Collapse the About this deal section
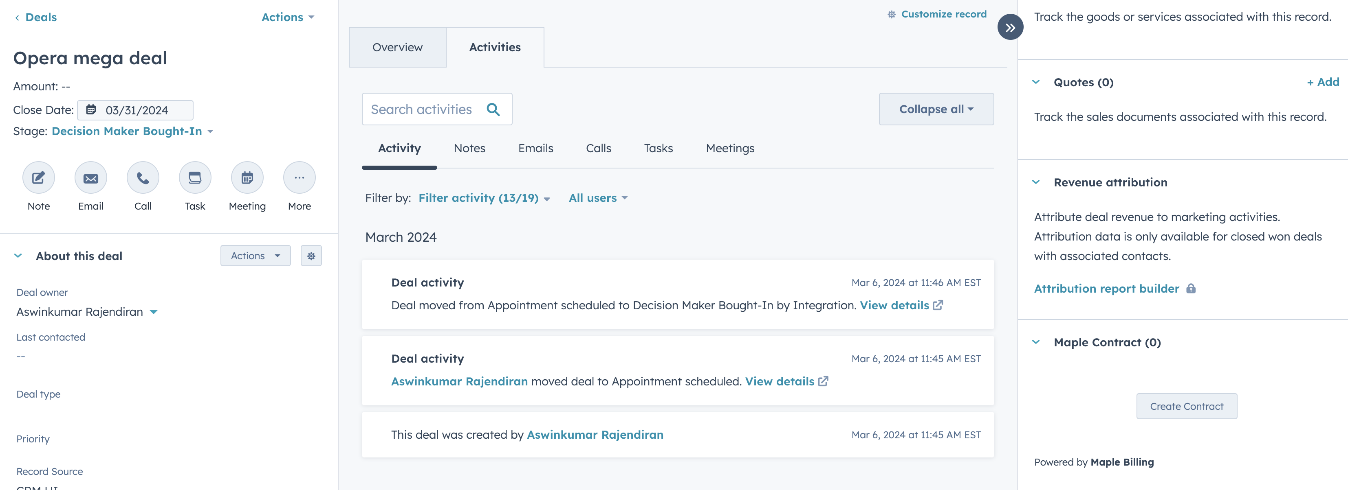 tap(18, 256)
